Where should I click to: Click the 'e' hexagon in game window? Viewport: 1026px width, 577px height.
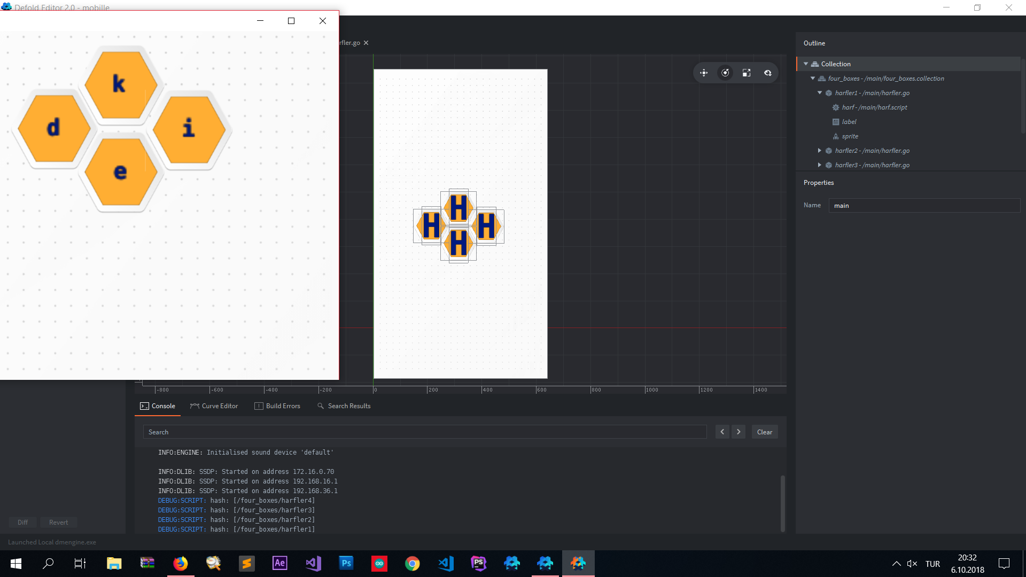pos(121,172)
